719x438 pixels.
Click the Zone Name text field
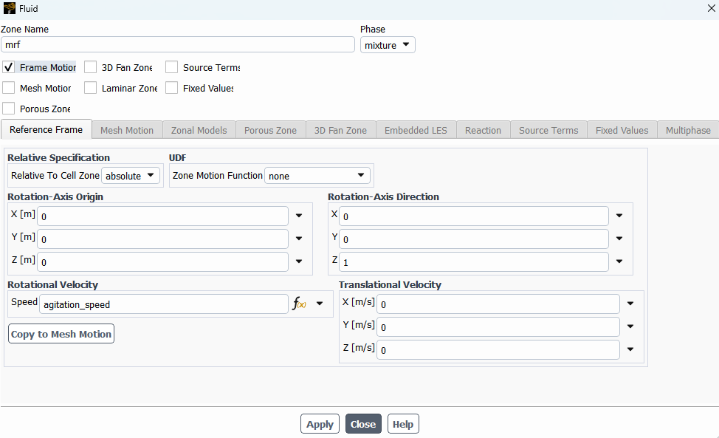pyautogui.click(x=178, y=45)
